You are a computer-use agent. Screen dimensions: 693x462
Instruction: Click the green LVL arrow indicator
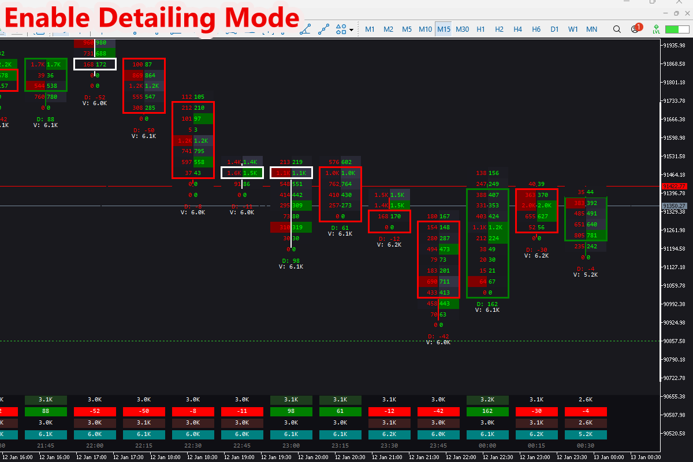tap(657, 28)
